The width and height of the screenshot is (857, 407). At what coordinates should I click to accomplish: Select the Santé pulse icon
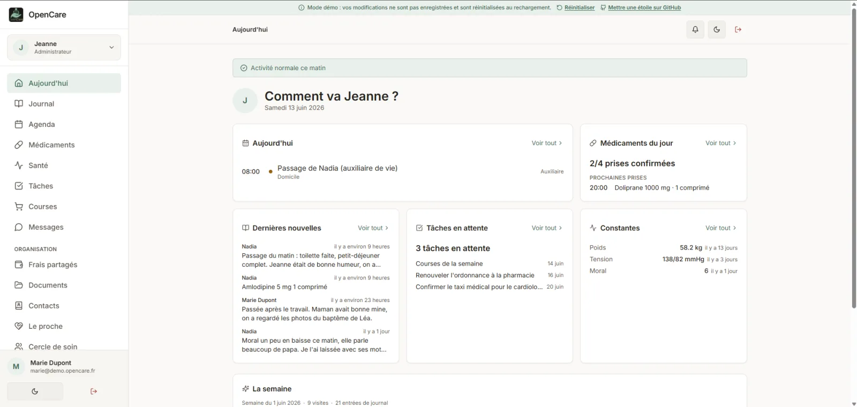click(19, 165)
